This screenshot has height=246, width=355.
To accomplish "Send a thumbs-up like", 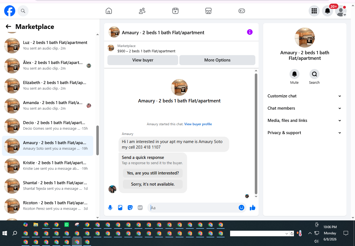I will pos(252,208).
